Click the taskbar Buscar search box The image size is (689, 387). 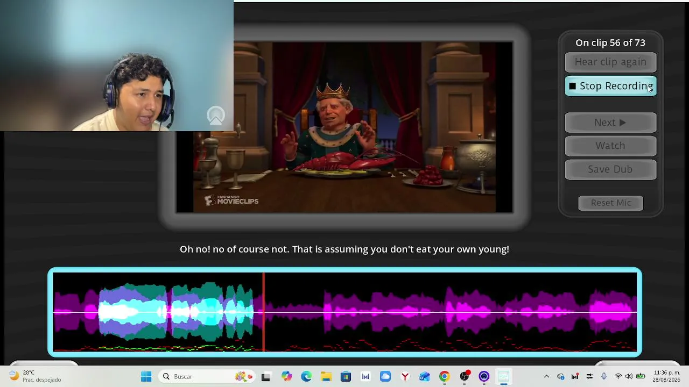click(x=207, y=377)
